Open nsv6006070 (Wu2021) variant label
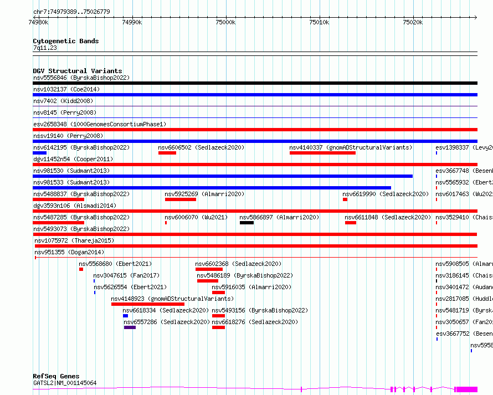The width and height of the screenshot is (493, 395). (x=196, y=217)
